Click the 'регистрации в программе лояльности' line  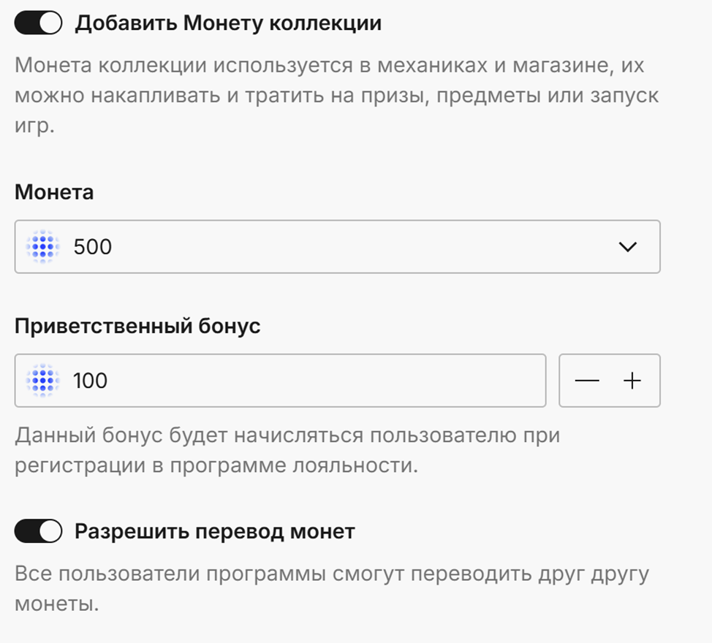pyautogui.click(x=216, y=465)
